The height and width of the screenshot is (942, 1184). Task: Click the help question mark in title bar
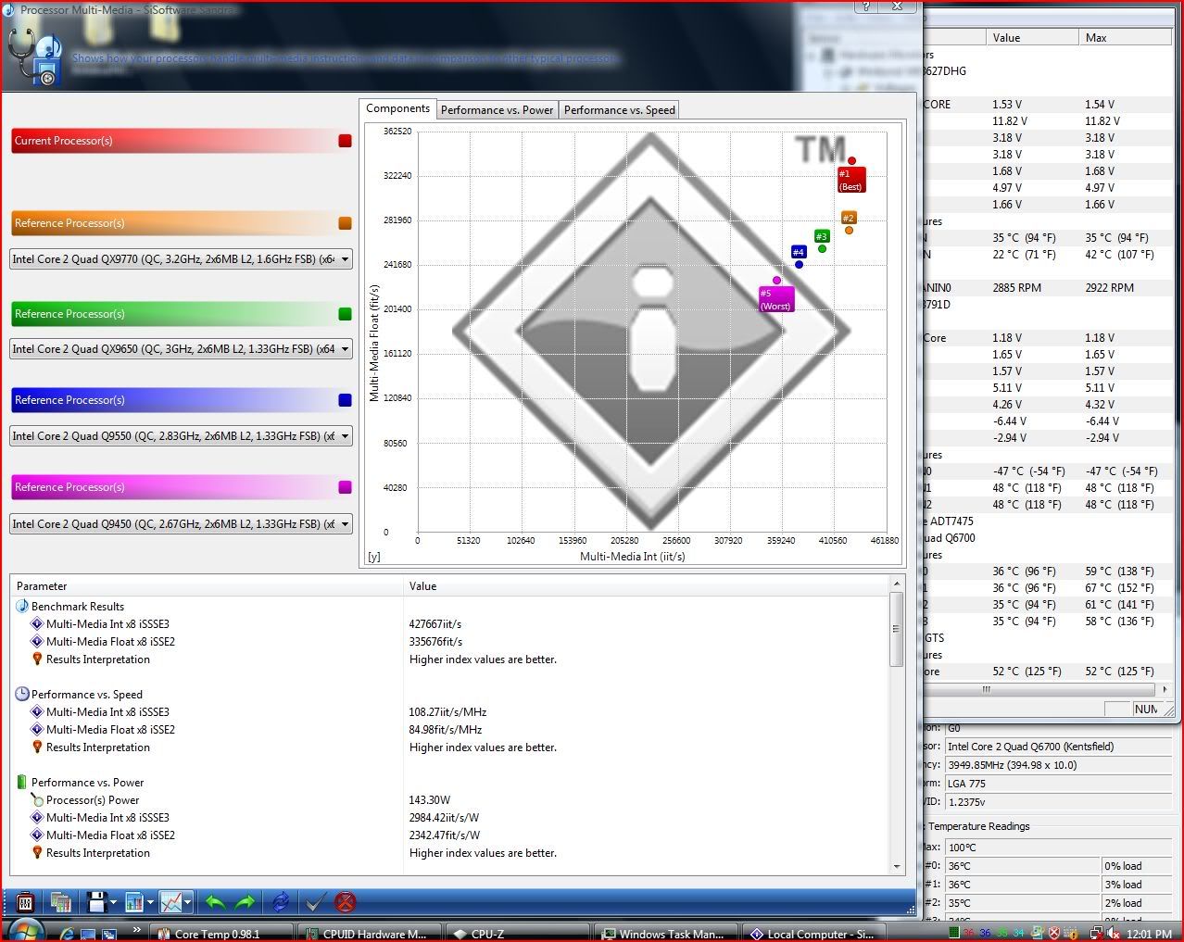pos(865,6)
